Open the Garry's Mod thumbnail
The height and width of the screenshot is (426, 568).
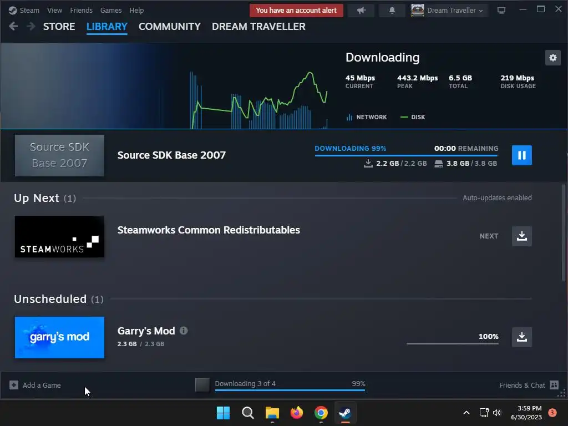(59, 337)
